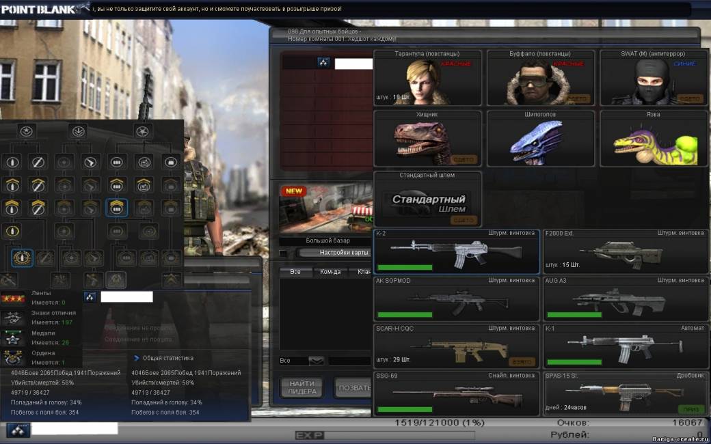Select the Тарантула (повстанцы) character card
Screen dimensions: 711x444
tap(427, 77)
